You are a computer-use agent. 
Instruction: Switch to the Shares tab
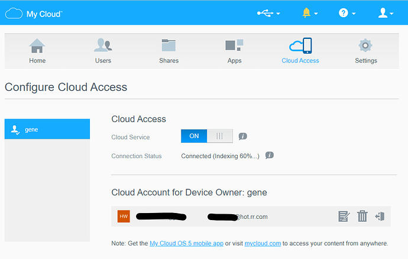(x=169, y=51)
